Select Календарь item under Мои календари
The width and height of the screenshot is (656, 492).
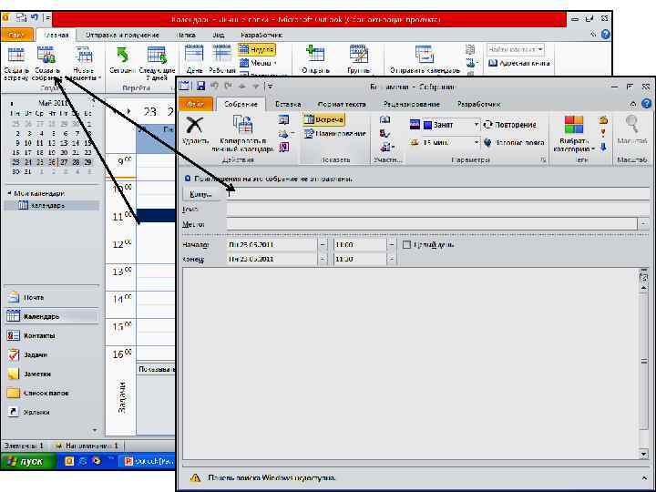52,205
